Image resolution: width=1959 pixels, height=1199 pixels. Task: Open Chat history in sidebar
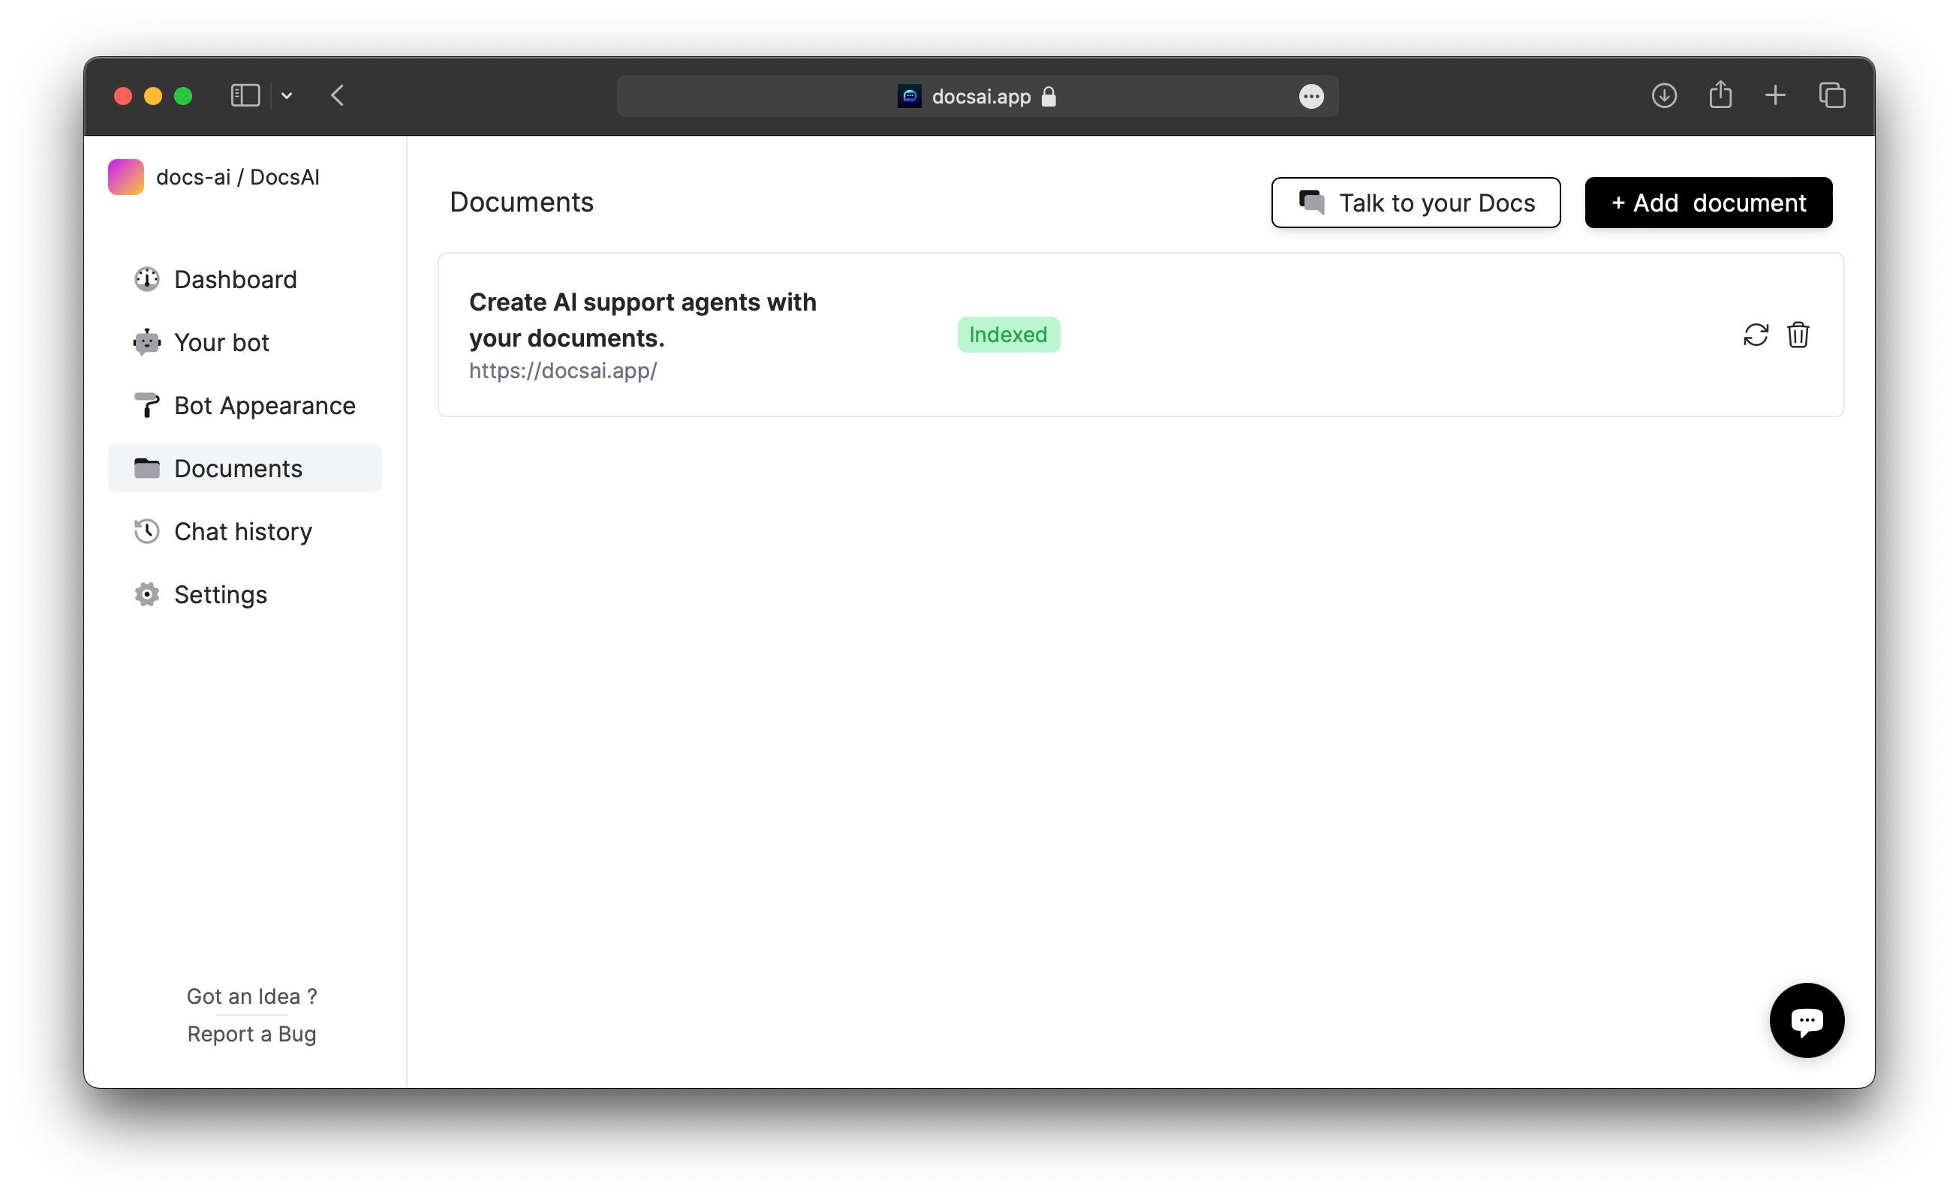pyautogui.click(x=242, y=530)
